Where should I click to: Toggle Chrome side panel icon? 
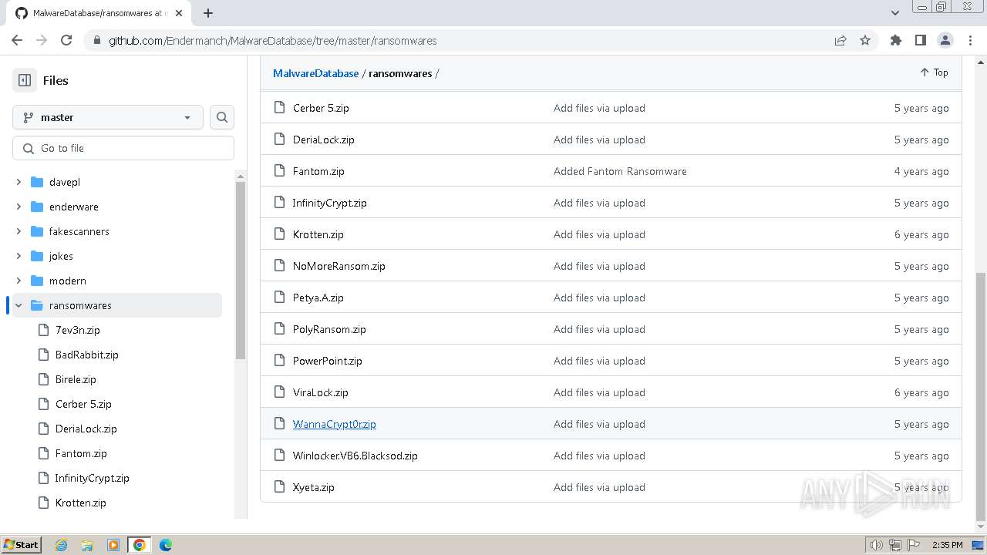point(921,40)
